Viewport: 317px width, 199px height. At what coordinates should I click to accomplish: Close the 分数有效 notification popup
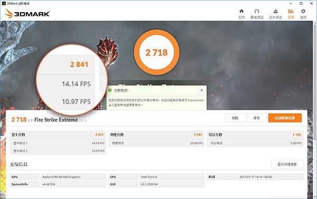coord(202,90)
